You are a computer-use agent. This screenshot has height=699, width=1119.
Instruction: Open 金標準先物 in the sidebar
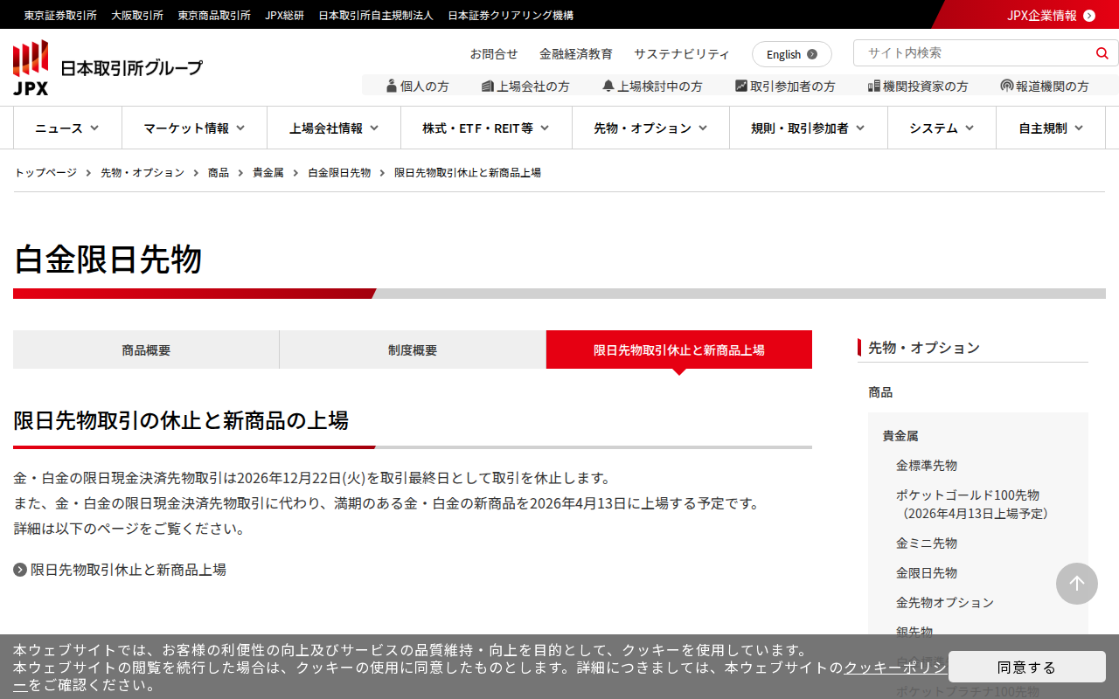coord(927,465)
